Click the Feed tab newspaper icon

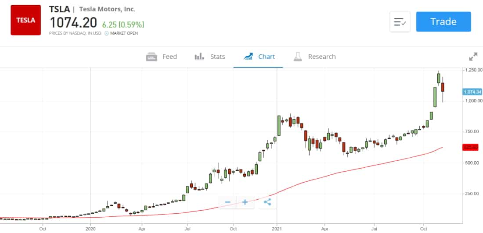[x=151, y=57]
